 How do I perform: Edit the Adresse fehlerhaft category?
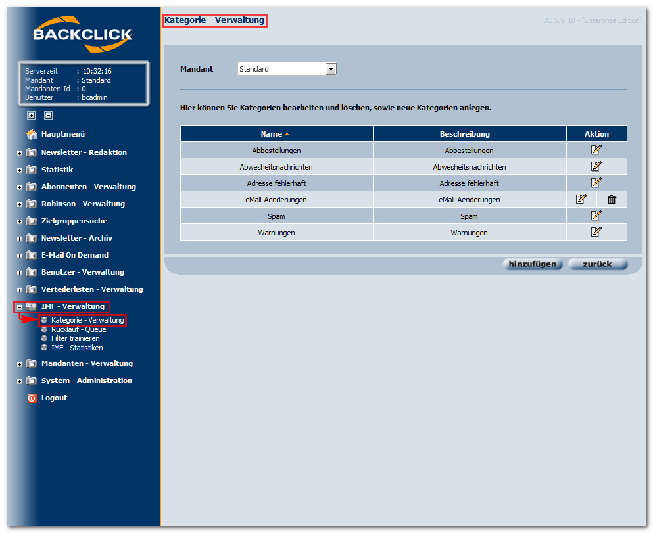[596, 183]
